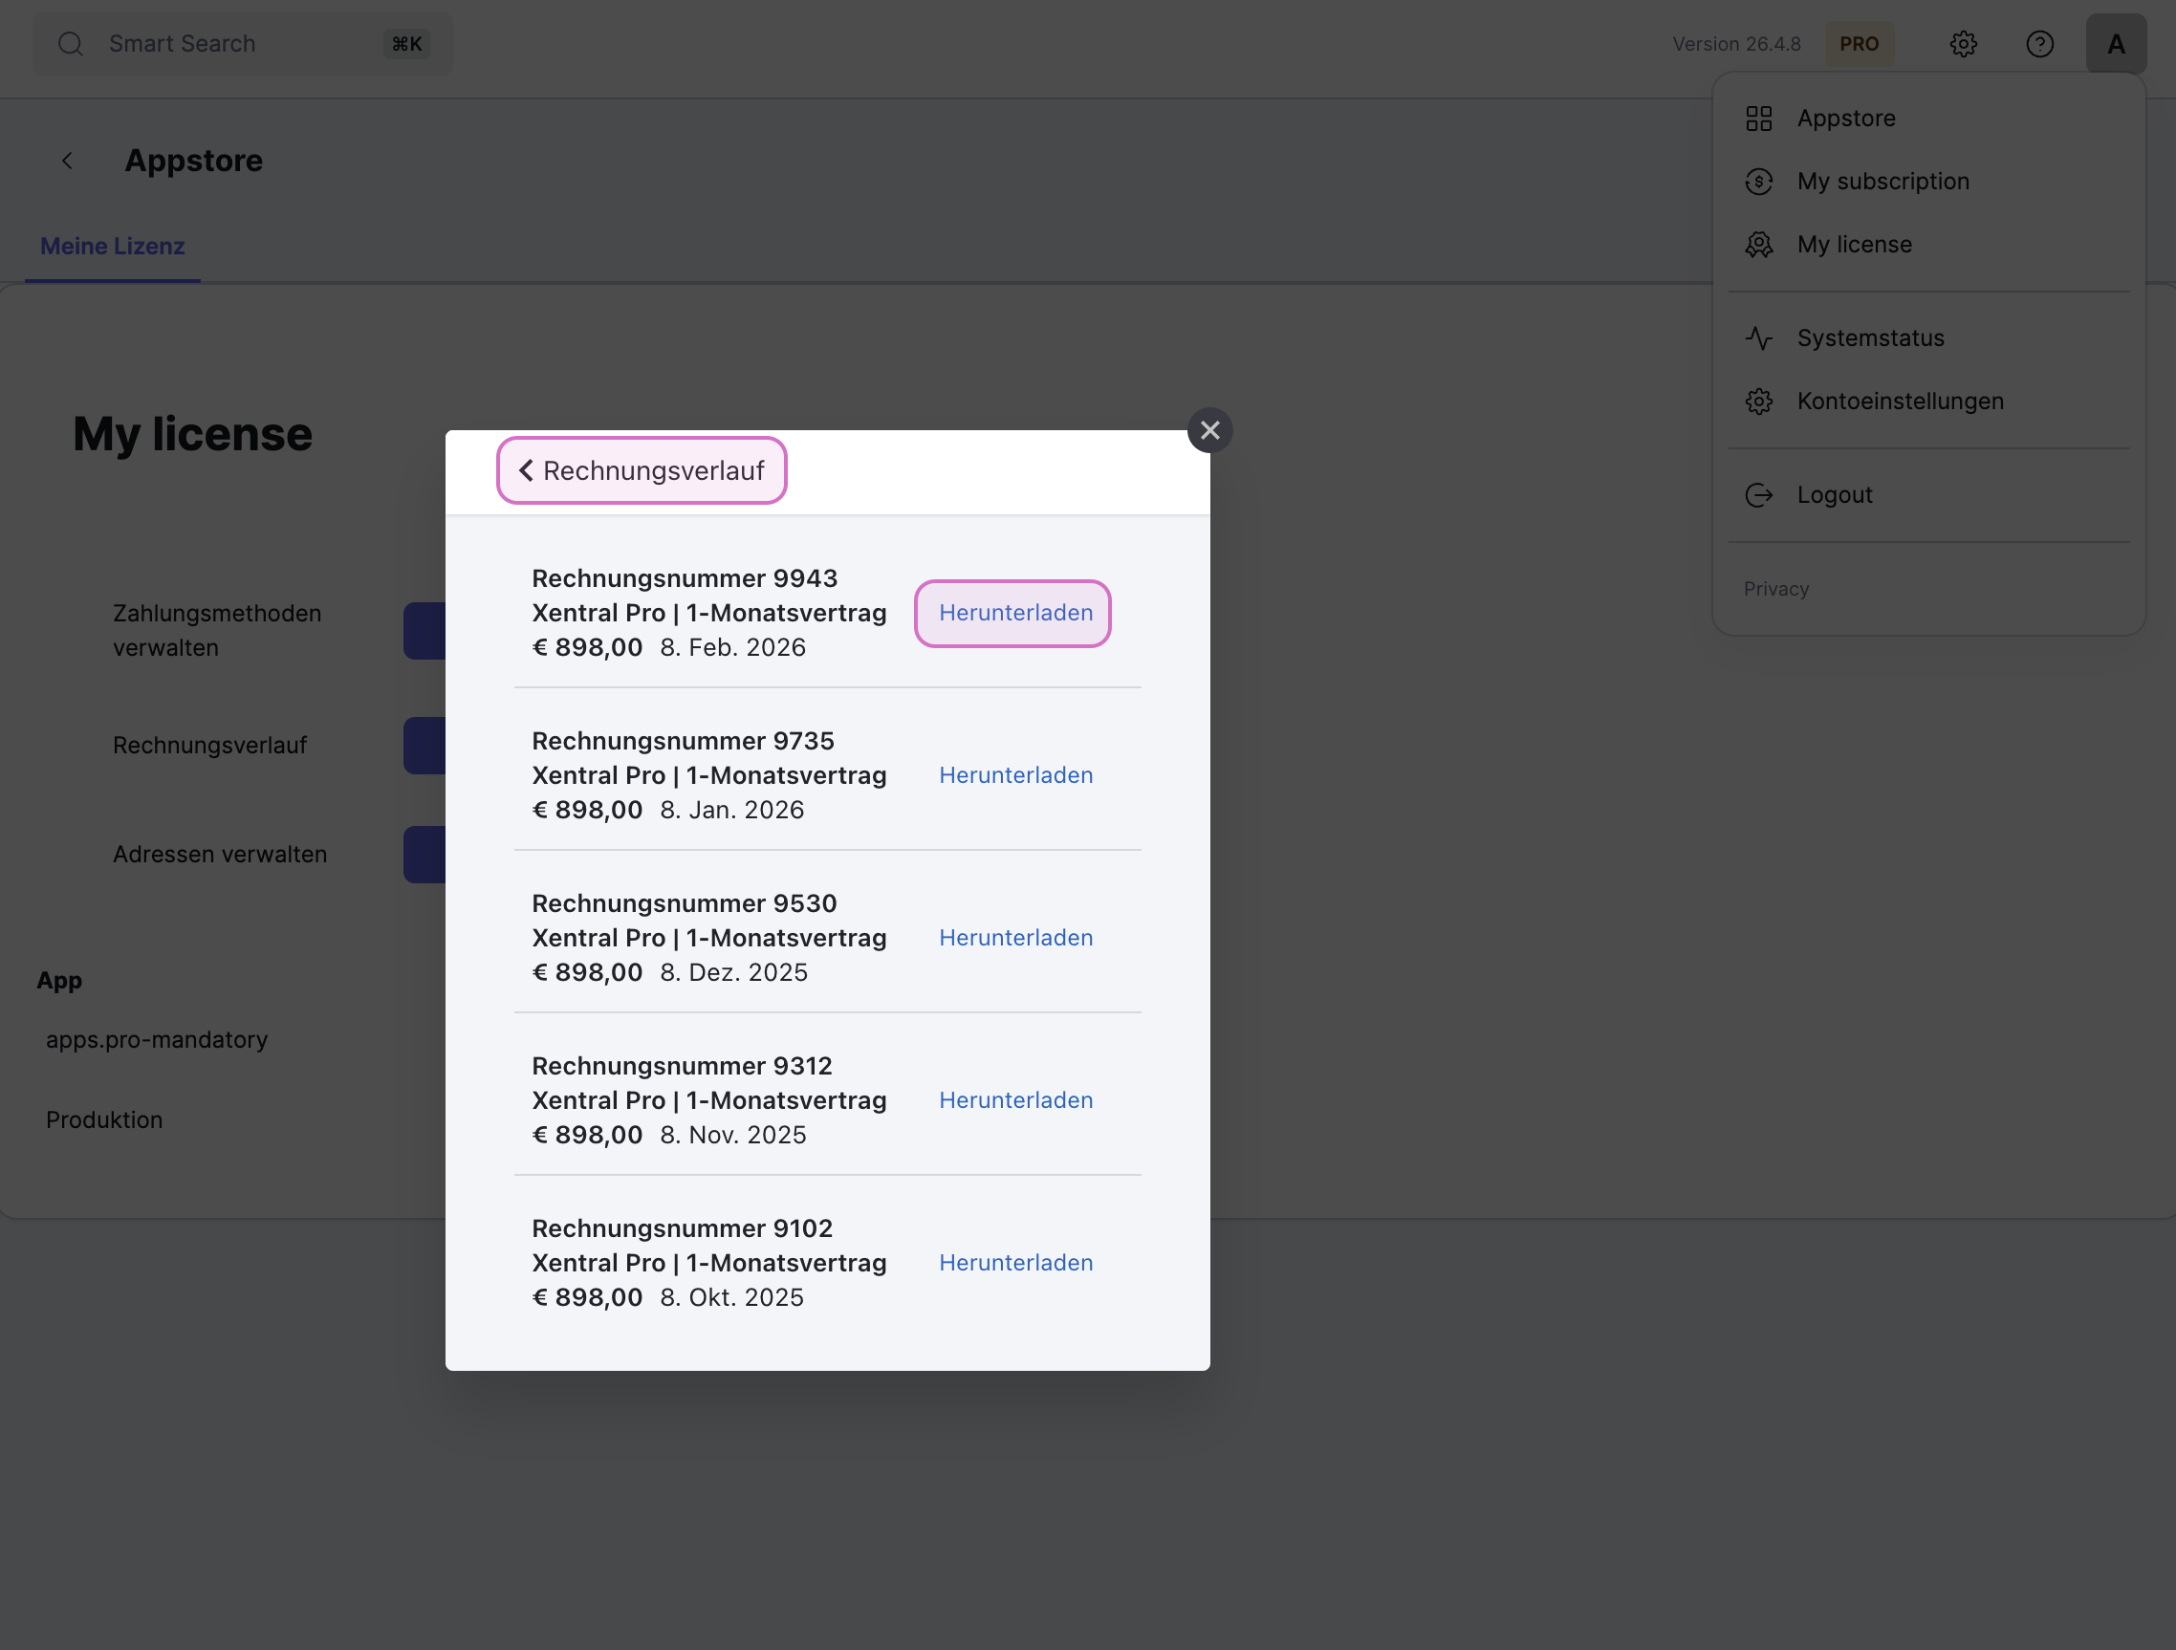Image resolution: width=2176 pixels, height=1650 pixels.
Task: Focus the Smart Search input field
Action: pyautogui.click(x=227, y=44)
